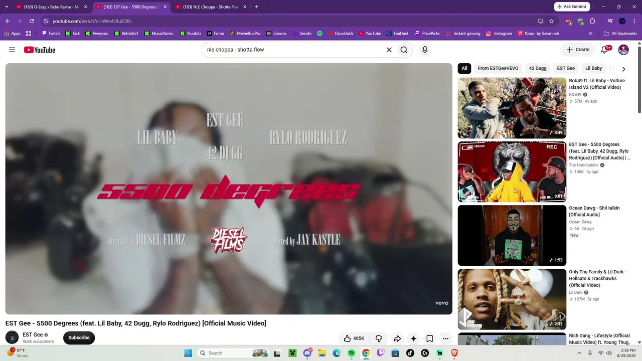The image size is (642, 361).
Task: Like the video with 405K likes
Action: click(354, 338)
